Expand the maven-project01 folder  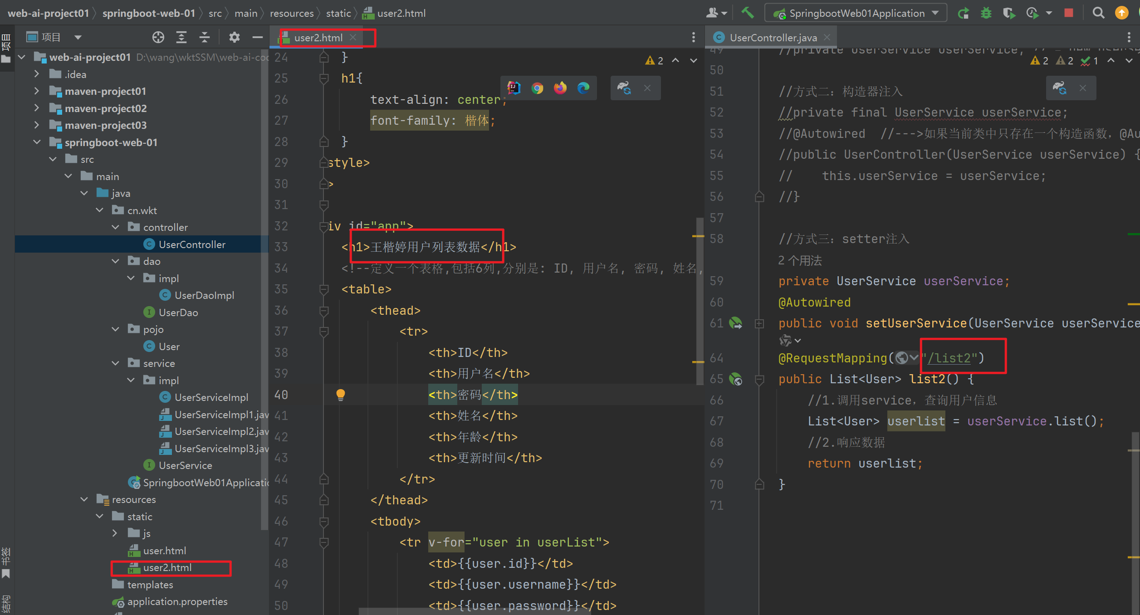point(37,91)
